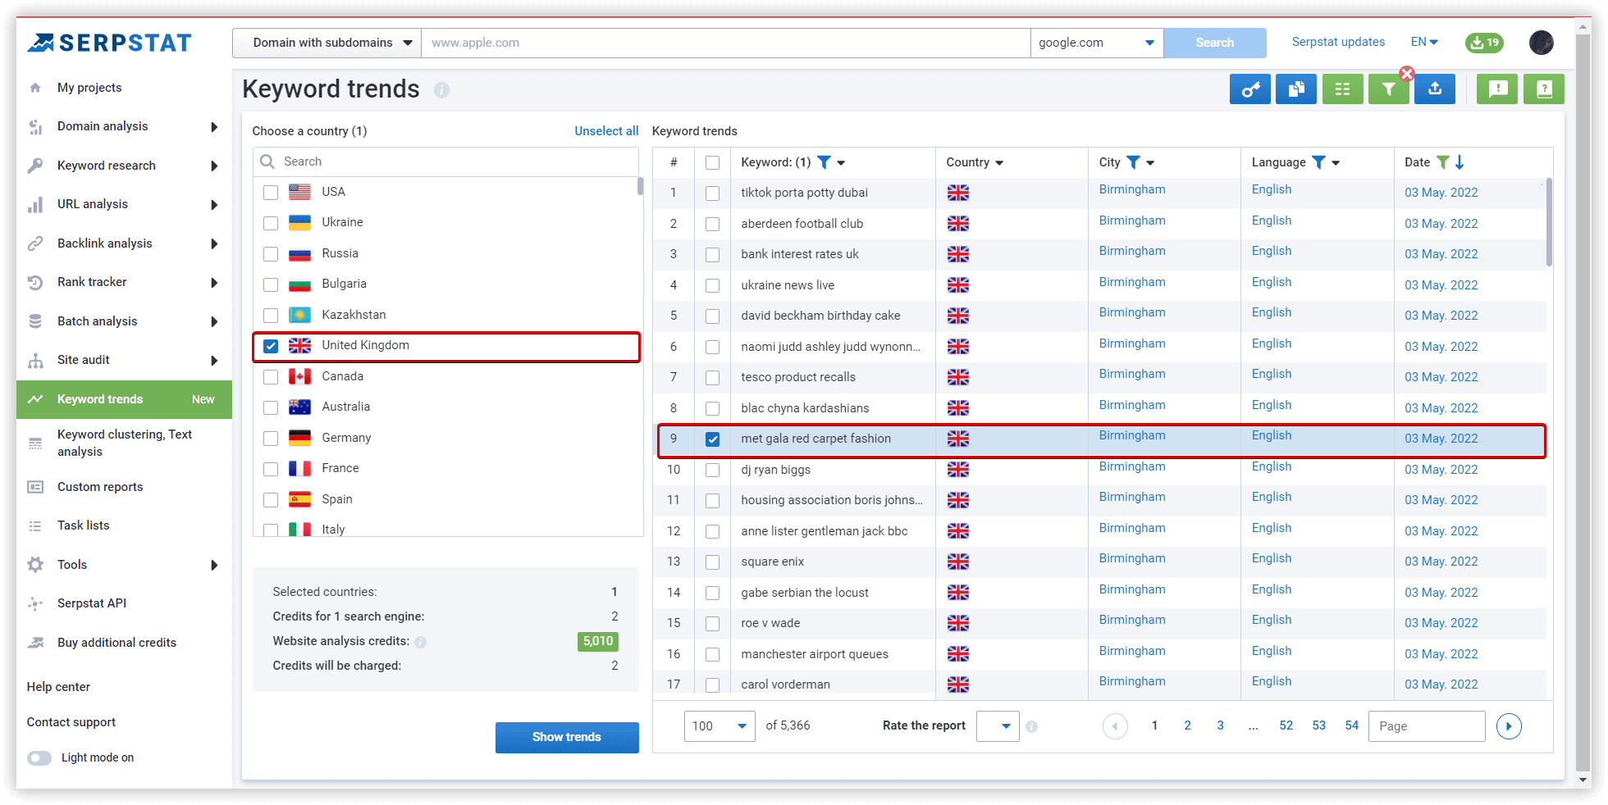Go to page 54

(1351, 725)
